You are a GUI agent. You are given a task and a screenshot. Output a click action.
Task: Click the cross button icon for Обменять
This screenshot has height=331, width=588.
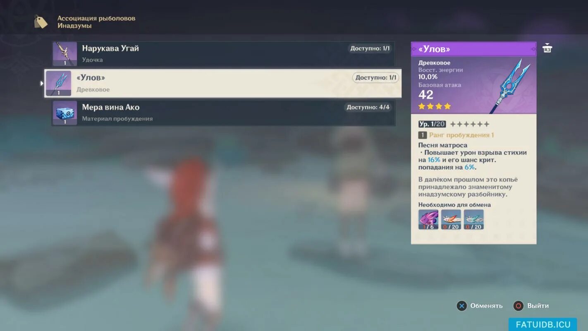pyautogui.click(x=461, y=306)
